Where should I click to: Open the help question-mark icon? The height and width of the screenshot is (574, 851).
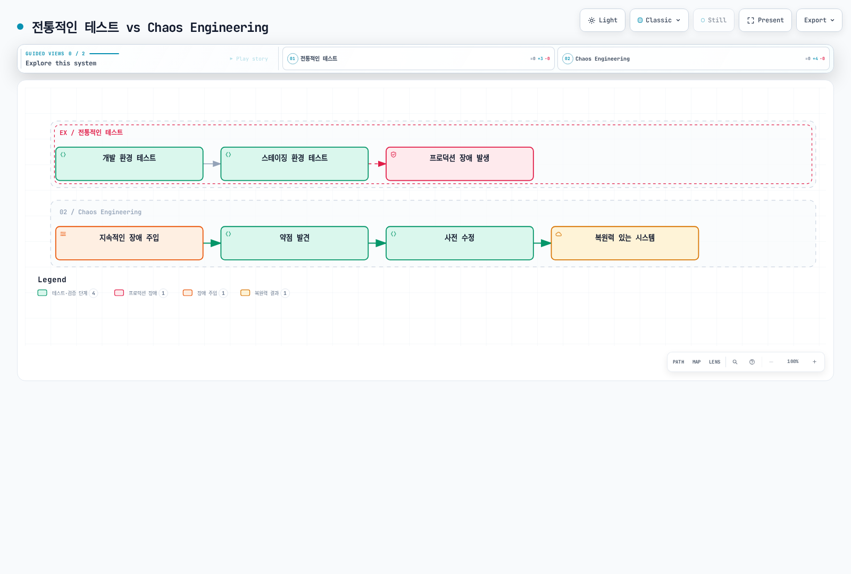point(752,362)
